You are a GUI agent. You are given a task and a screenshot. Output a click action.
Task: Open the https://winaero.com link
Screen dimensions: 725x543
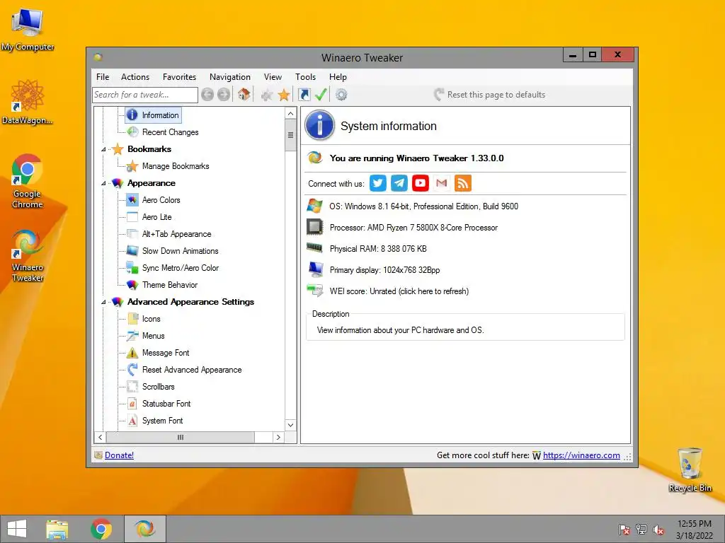click(x=581, y=455)
